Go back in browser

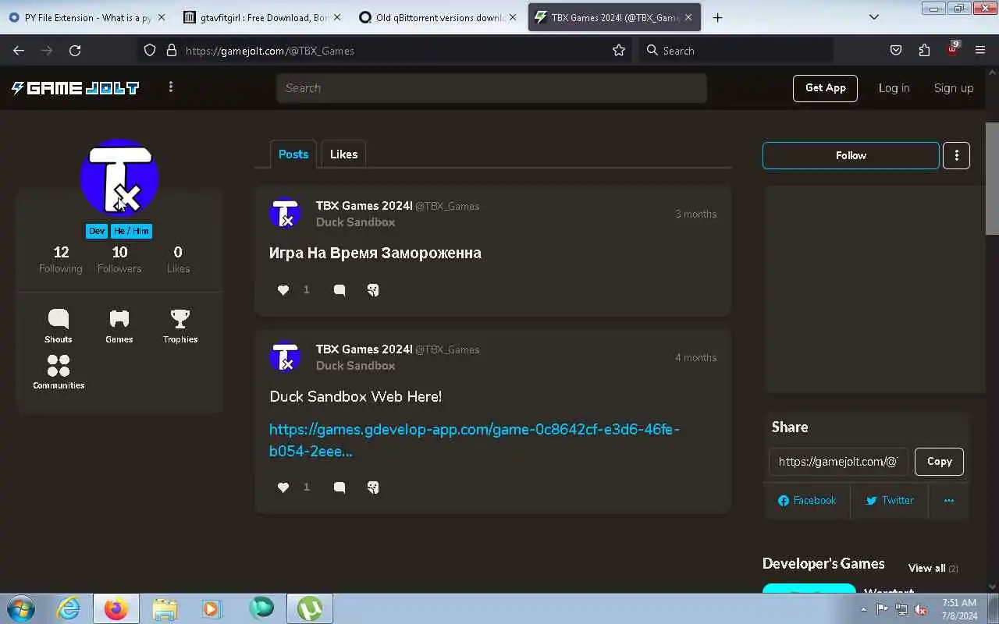pyautogui.click(x=19, y=50)
